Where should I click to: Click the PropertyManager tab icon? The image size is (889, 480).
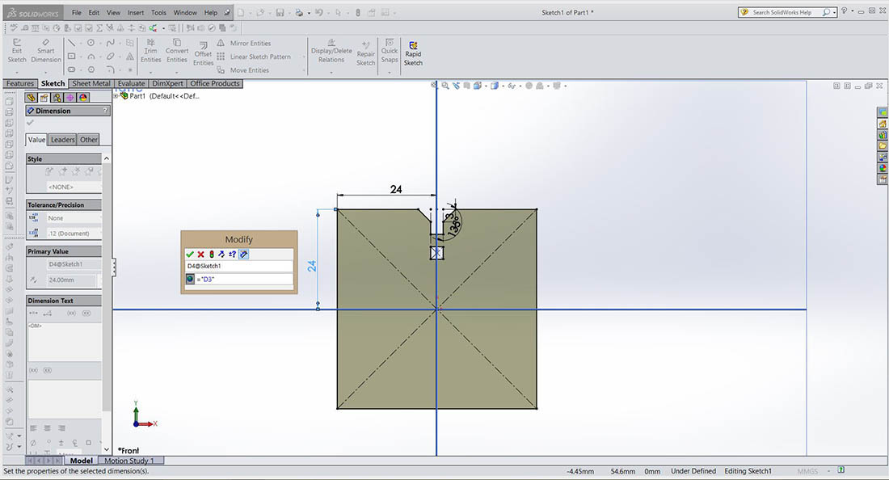44,98
